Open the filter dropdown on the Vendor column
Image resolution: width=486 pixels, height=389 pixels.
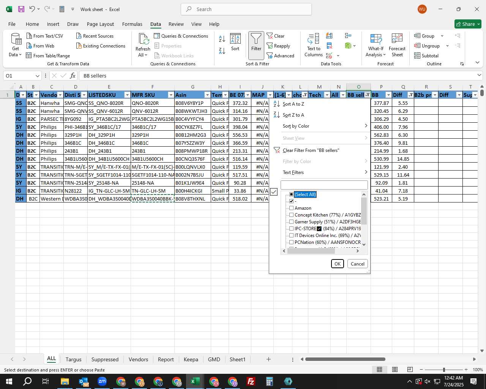(60, 95)
